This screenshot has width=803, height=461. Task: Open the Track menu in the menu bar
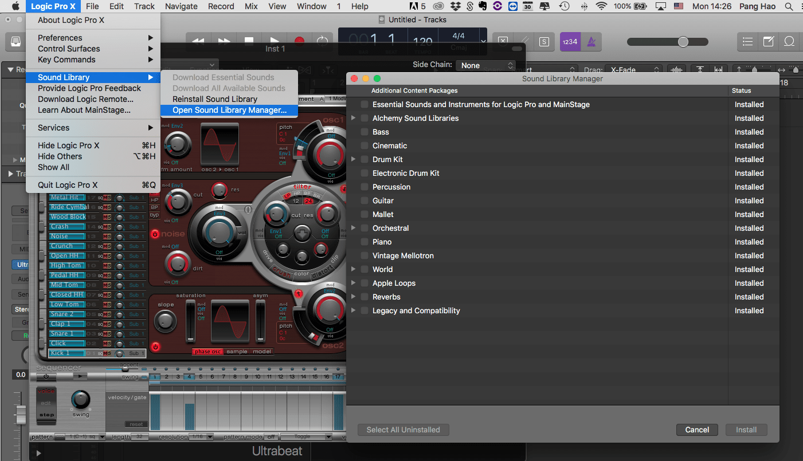(144, 6)
